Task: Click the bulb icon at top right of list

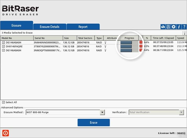Action: (x=184, y=33)
